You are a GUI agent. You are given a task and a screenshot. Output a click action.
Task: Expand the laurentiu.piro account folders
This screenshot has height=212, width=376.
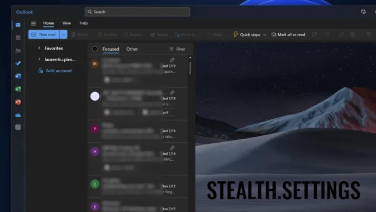(x=39, y=59)
